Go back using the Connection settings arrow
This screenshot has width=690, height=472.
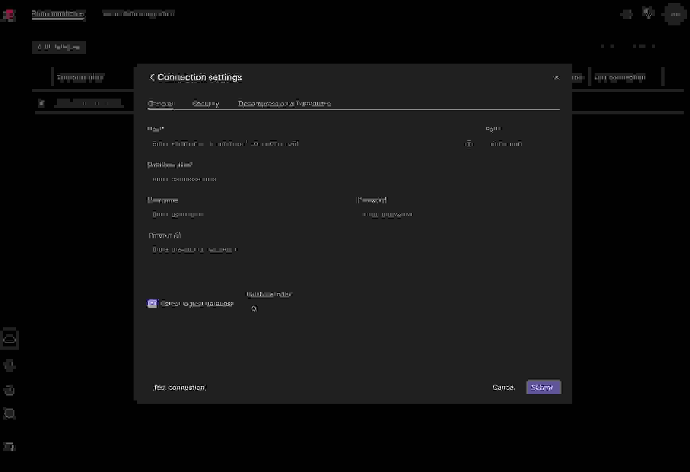pos(152,77)
